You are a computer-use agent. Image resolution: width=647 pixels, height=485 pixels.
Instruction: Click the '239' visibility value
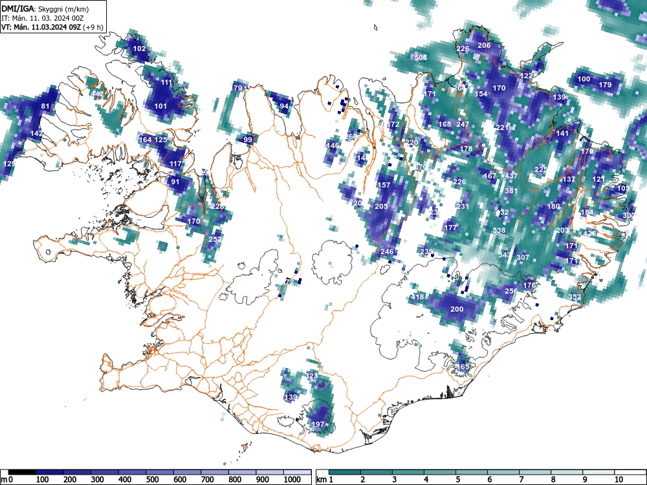tap(426, 251)
